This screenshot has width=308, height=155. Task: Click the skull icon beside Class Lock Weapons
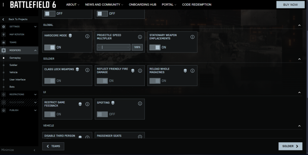coord(77,69)
